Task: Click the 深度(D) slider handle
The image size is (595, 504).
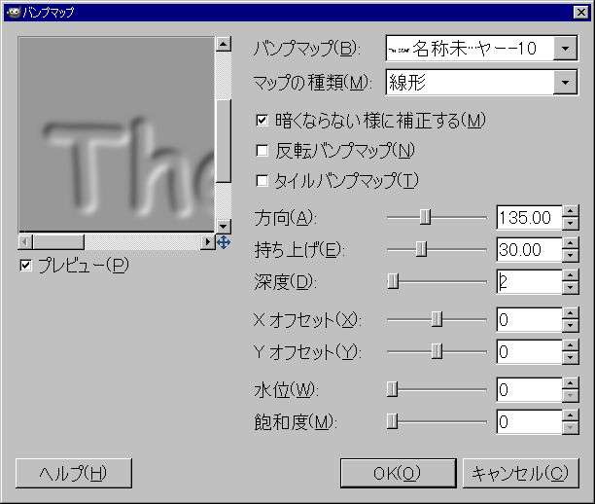Action: pyautogui.click(x=393, y=282)
